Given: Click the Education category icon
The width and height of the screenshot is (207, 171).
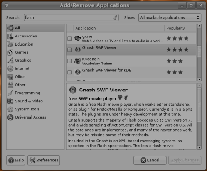Looking at the screenshot, I should tap(10, 44).
